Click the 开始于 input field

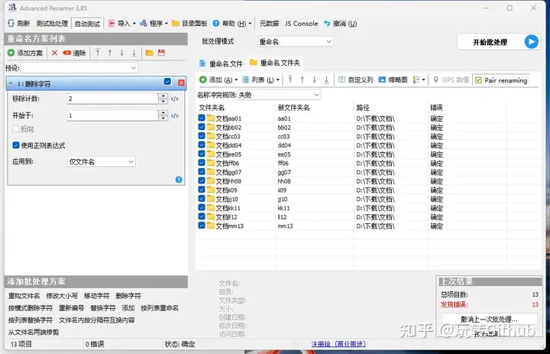(112, 115)
